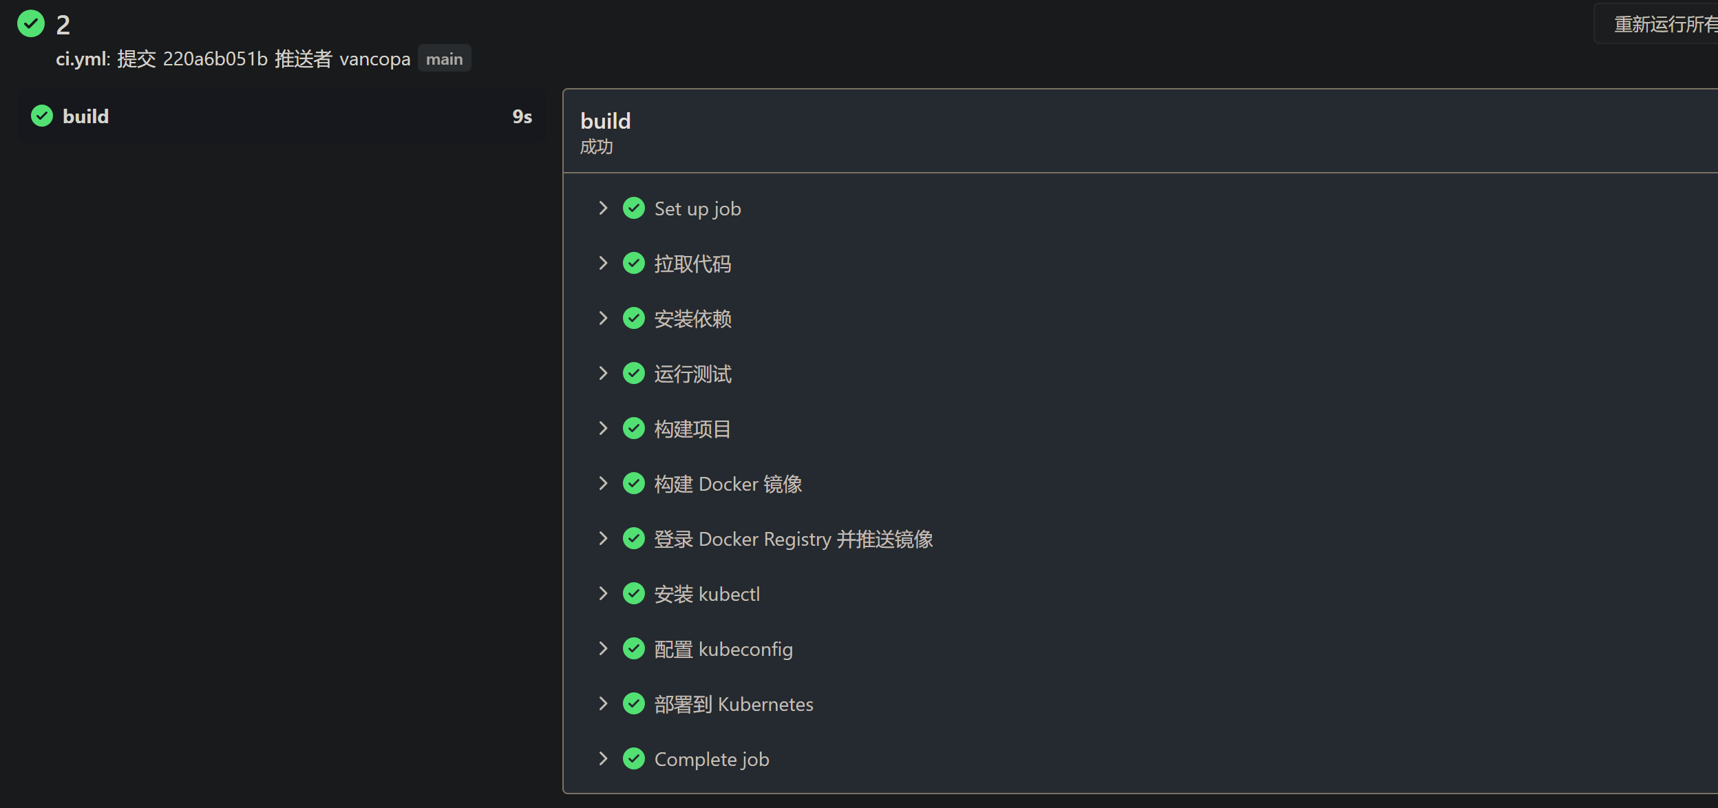1718x808 pixels.
Task: Toggle open the 构建项目 step details
Action: pyautogui.click(x=603, y=428)
